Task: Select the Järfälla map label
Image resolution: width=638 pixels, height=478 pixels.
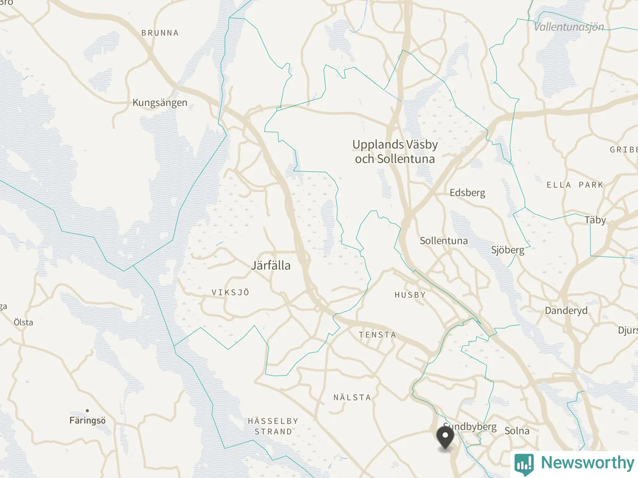Action: tap(271, 265)
